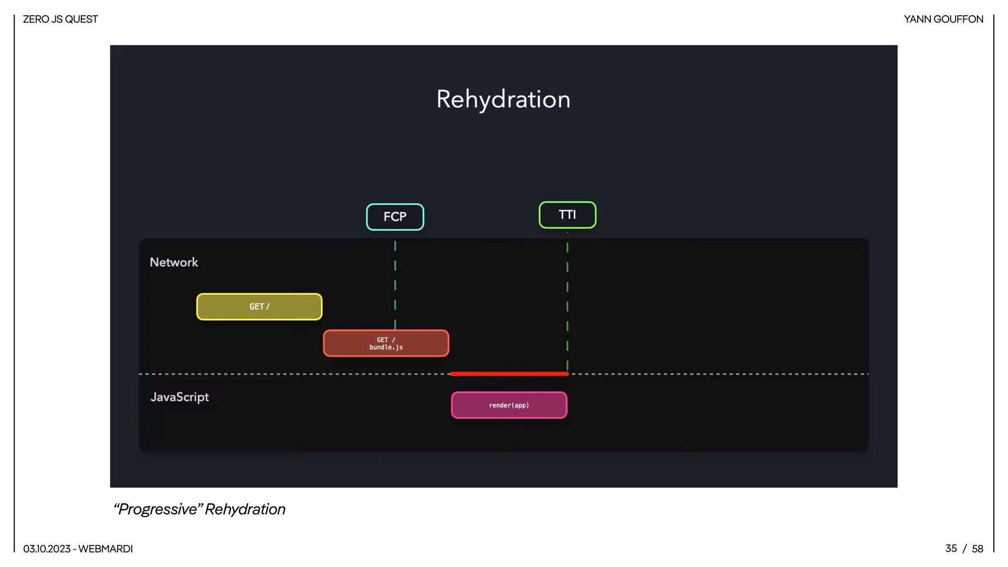
Task: Click the Network row label
Action: [174, 262]
